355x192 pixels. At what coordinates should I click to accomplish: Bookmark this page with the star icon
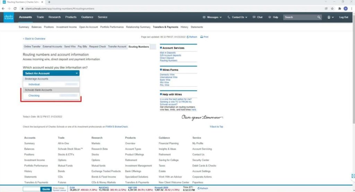click(332, 9)
